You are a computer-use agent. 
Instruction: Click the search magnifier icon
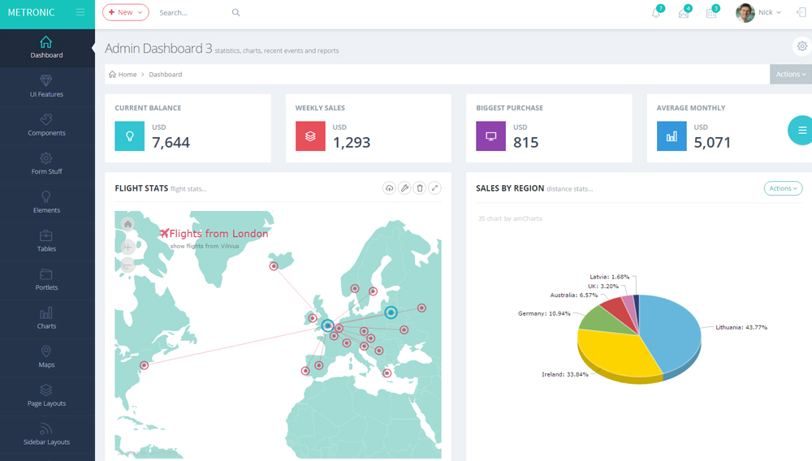click(235, 12)
